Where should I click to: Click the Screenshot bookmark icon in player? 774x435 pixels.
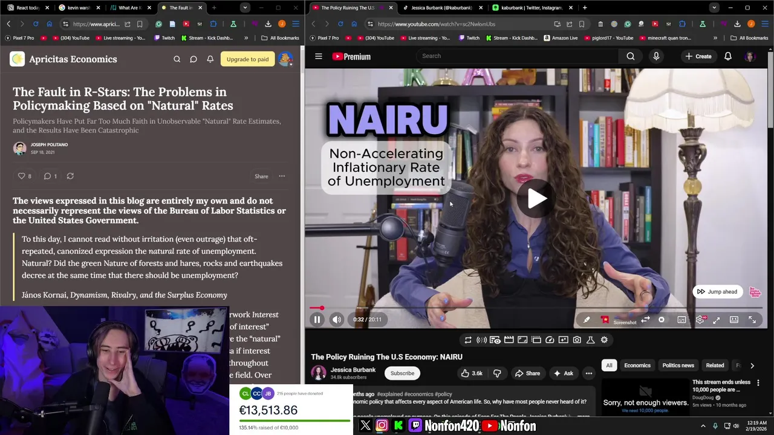coord(605,320)
